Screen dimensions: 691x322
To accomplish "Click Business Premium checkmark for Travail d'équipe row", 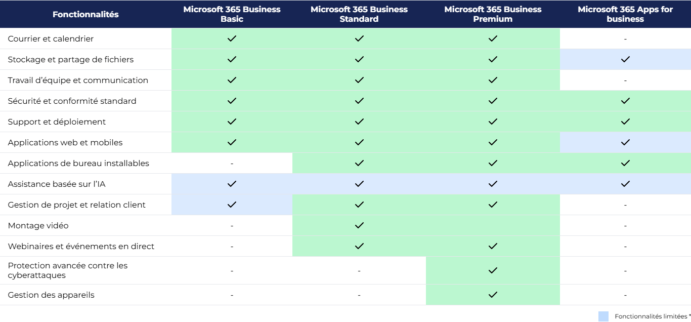I will [x=493, y=80].
